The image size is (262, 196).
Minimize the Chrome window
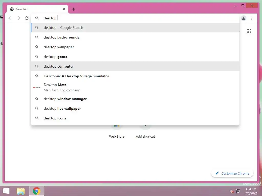236,6
